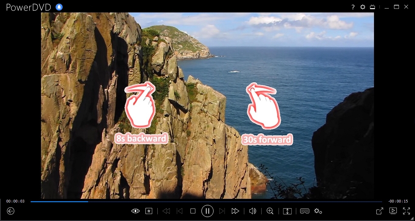Pause the playing video
415x221 pixels.
[207, 211]
